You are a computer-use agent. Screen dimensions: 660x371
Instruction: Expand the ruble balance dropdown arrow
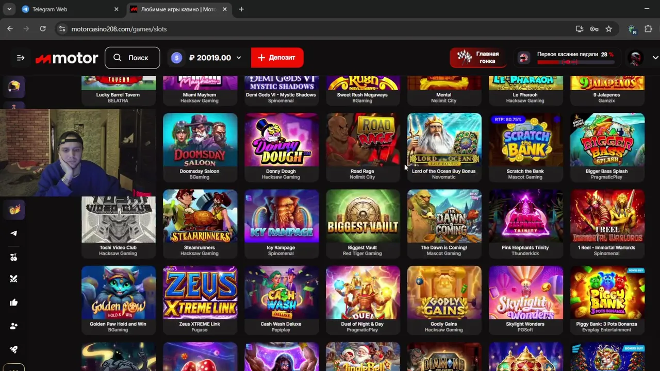point(239,58)
